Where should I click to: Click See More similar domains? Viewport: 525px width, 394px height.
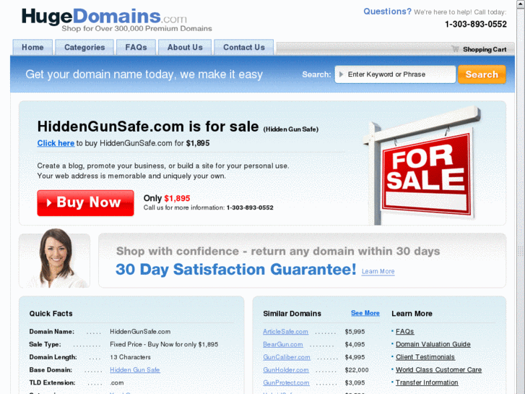coord(365,313)
